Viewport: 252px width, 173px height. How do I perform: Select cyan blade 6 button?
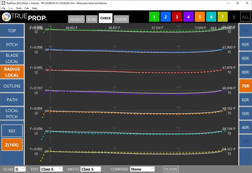coord(211,17)
